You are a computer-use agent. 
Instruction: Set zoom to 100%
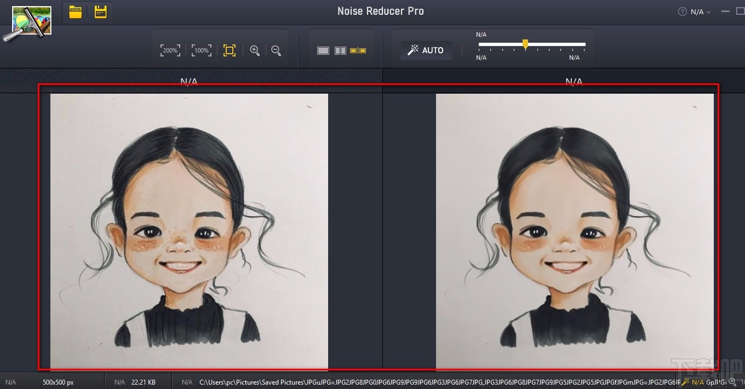pyautogui.click(x=202, y=50)
